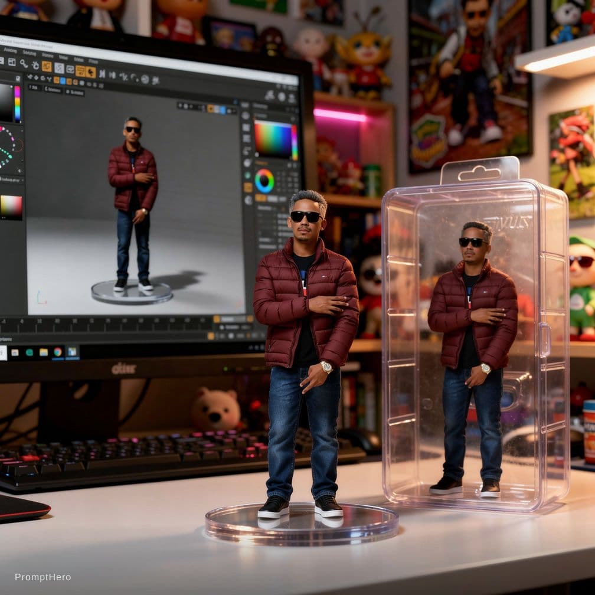
Task: Toggle the checkbox at the top of the left panel
Action: point(18,79)
